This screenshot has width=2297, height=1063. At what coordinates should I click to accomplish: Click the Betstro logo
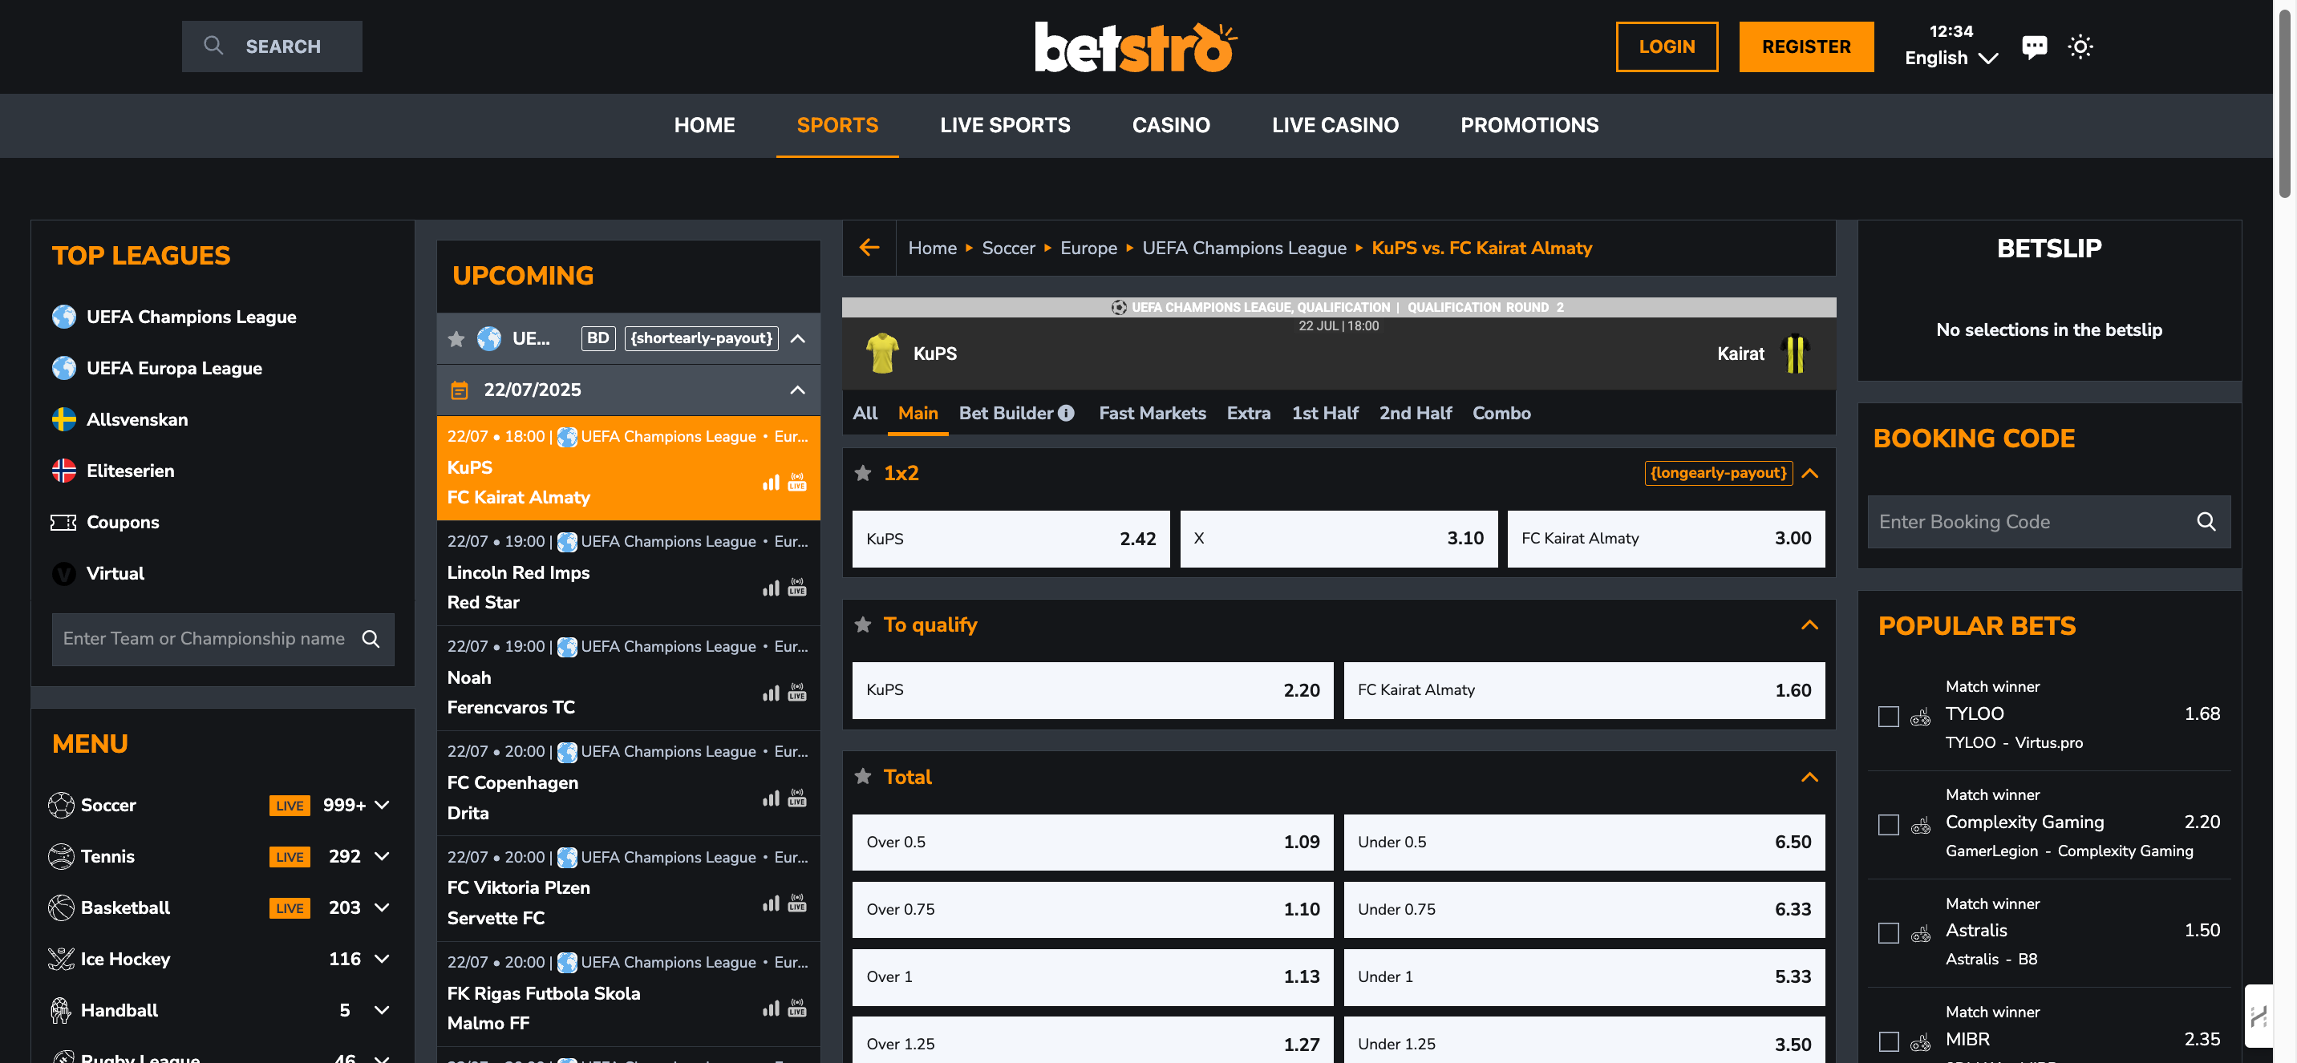coord(1136,46)
